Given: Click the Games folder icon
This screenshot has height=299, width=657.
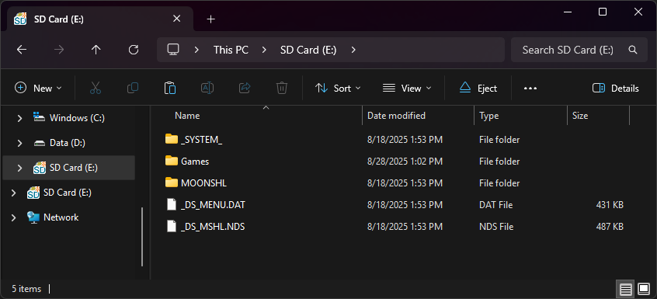Looking at the screenshot, I should point(172,161).
